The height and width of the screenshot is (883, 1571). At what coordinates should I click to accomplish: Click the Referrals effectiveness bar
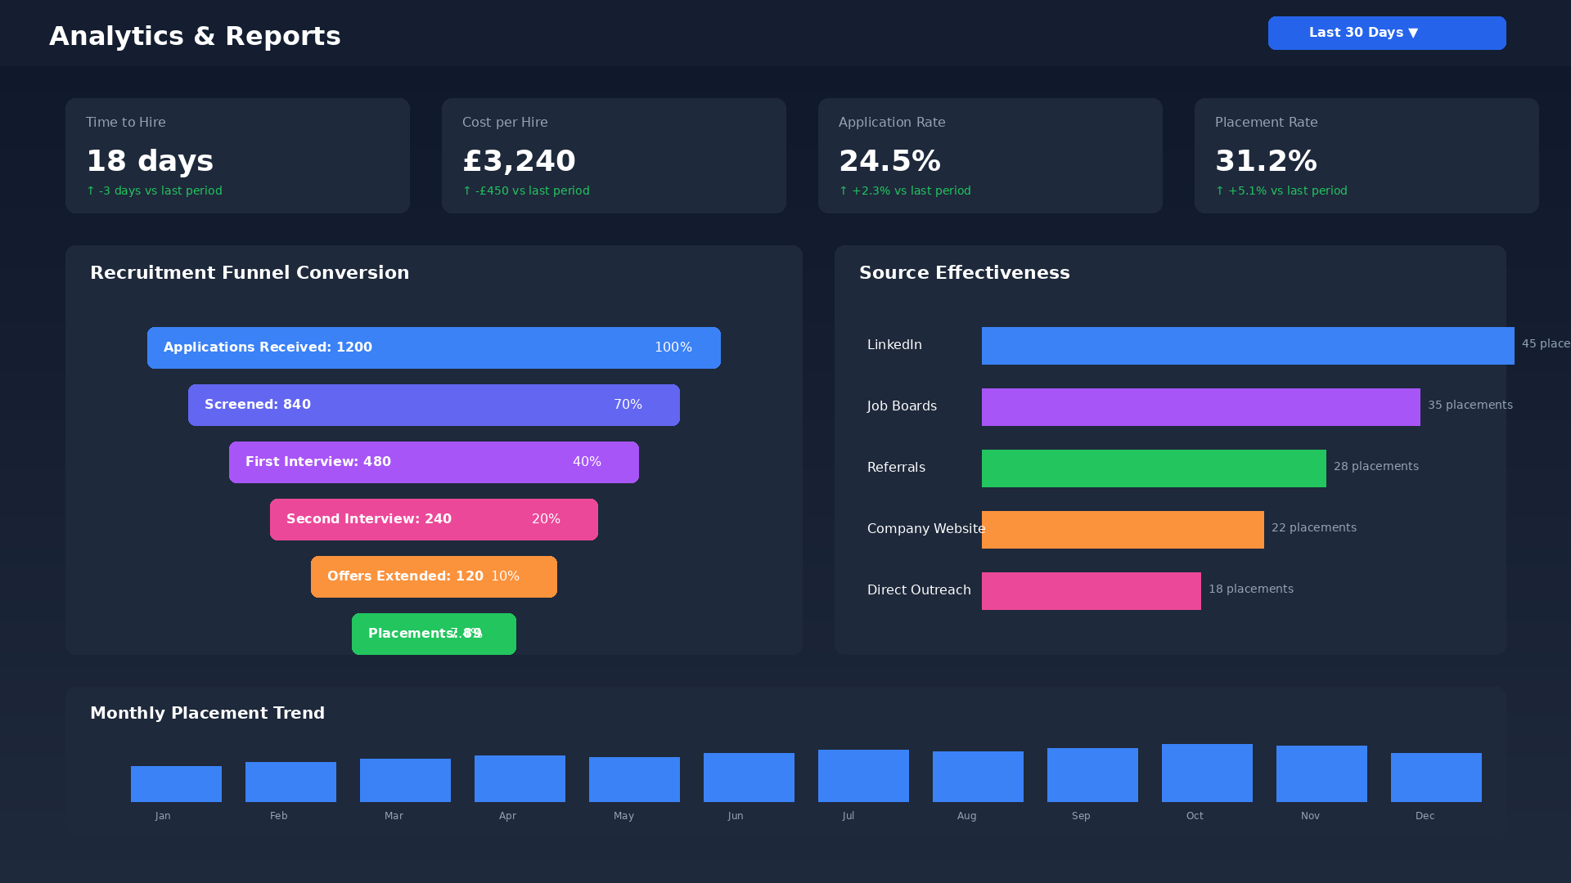pyautogui.click(x=1154, y=468)
